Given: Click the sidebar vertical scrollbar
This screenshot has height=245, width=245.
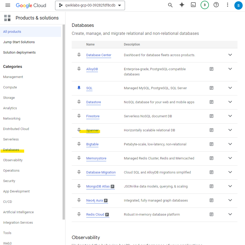Looking at the screenshot, I should point(64,122).
